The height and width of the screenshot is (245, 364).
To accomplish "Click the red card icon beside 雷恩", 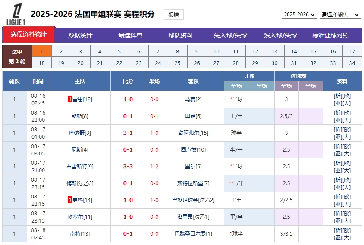I will 70,99.
